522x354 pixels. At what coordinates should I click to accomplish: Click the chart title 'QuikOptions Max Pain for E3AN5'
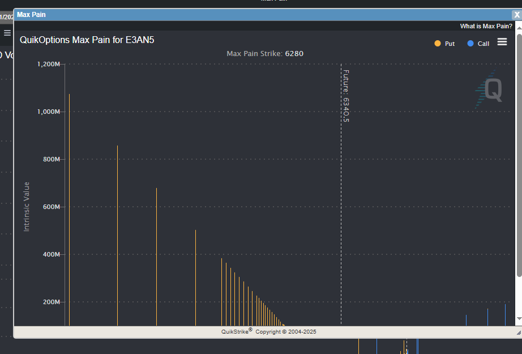pyautogui.click(x=87, y=40)
